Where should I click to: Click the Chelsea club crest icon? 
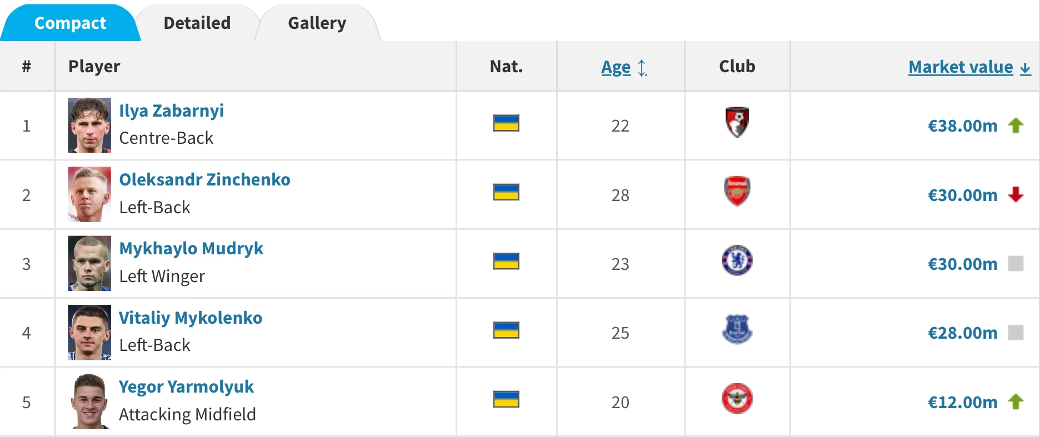[737, 260]
